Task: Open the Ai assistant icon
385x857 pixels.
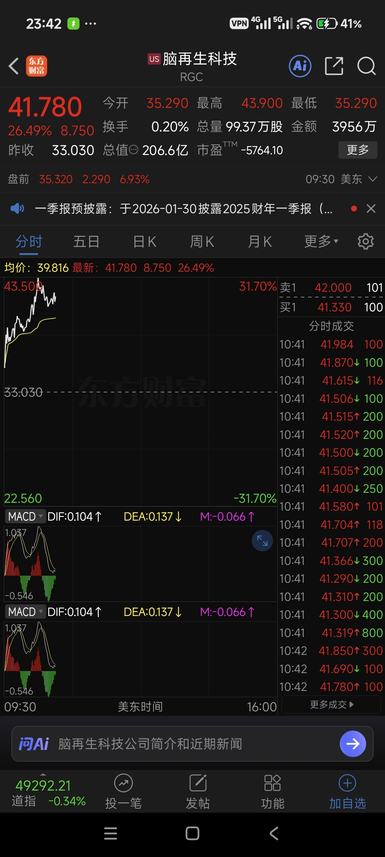Action: pos(300,66)
